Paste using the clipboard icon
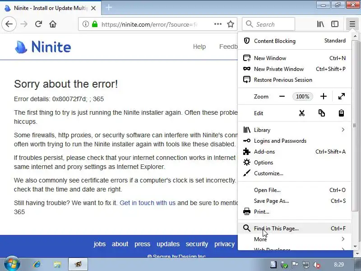 point(341,113)
